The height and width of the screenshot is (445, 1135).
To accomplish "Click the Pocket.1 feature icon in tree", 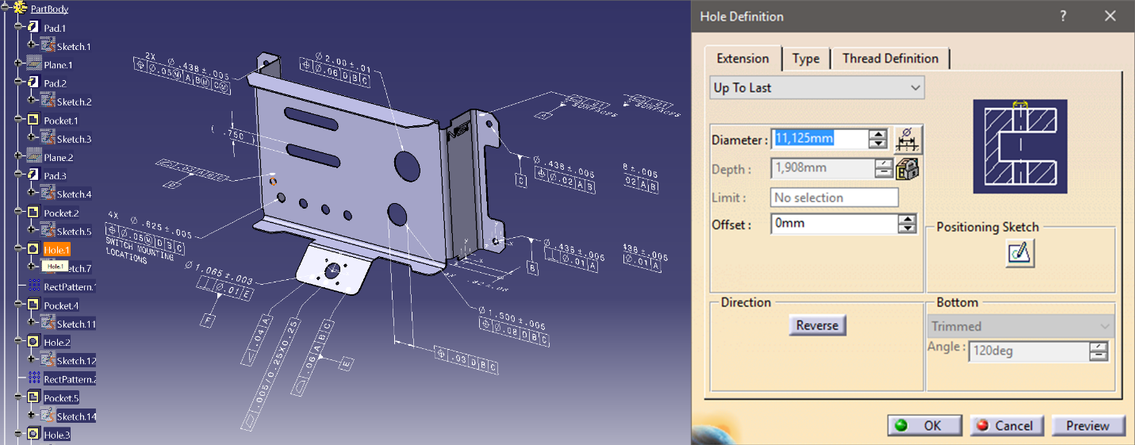I will [x=33, y=121].
